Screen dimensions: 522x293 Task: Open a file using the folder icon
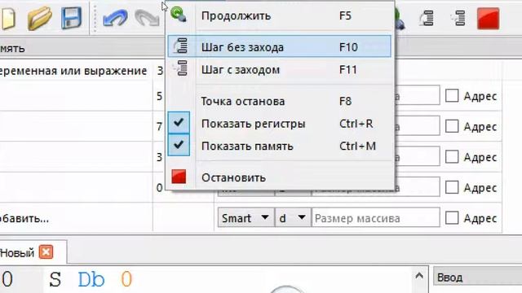click(40, 18)
